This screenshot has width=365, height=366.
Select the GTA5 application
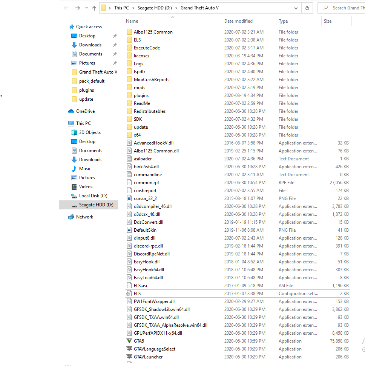pos(139,341)
